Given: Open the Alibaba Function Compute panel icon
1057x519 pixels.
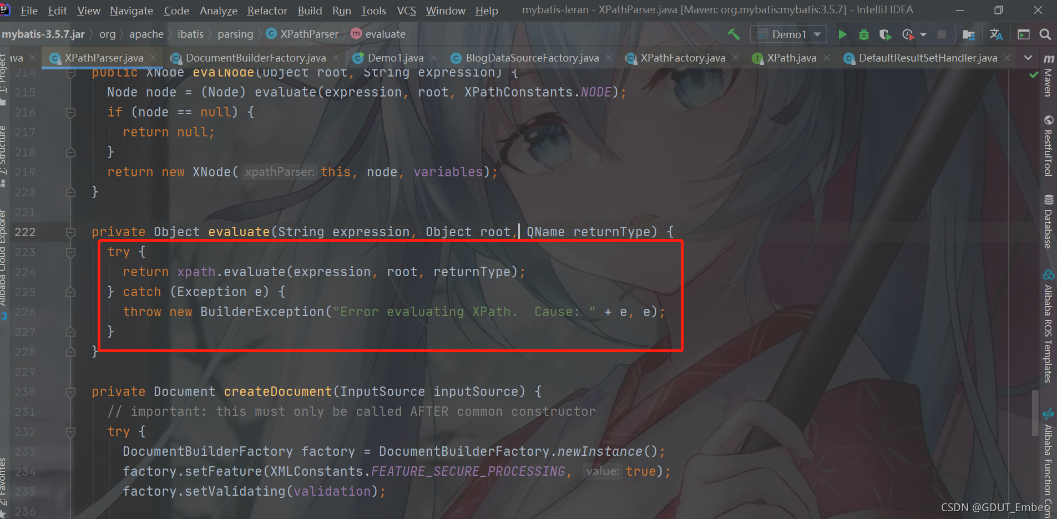Looking at the screenshot, I should (1048, 414).
